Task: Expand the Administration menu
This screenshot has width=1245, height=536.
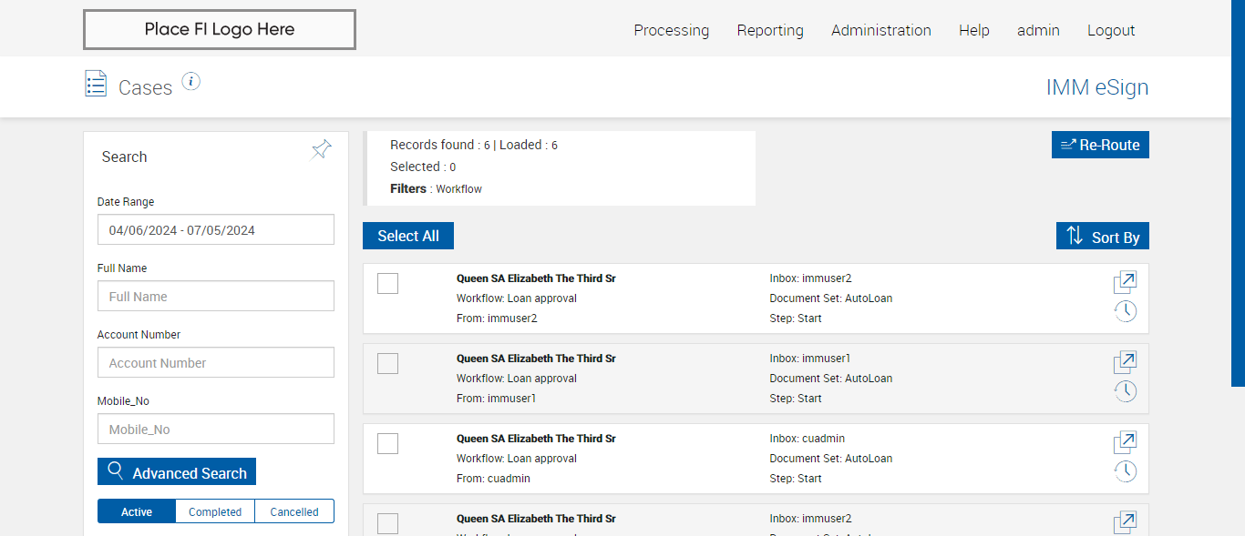Action: point(880,30)
